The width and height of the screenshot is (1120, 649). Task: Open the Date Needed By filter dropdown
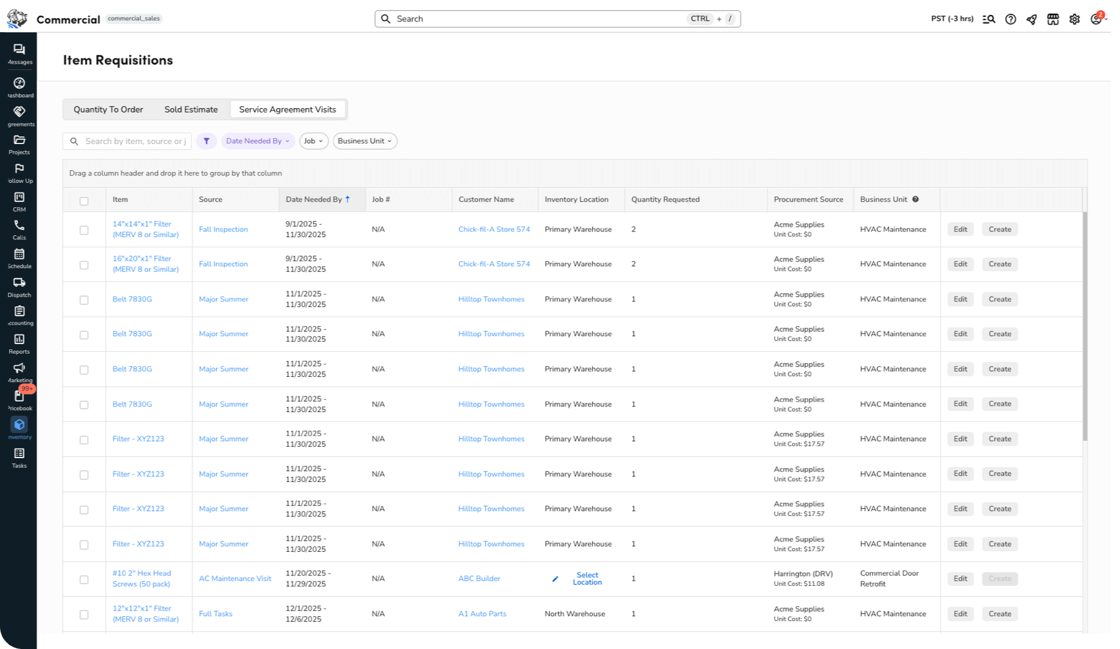[258, 140]
